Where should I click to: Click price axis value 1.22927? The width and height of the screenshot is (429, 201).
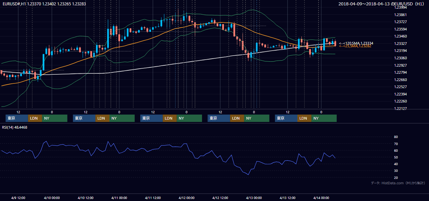pos(400,65)
